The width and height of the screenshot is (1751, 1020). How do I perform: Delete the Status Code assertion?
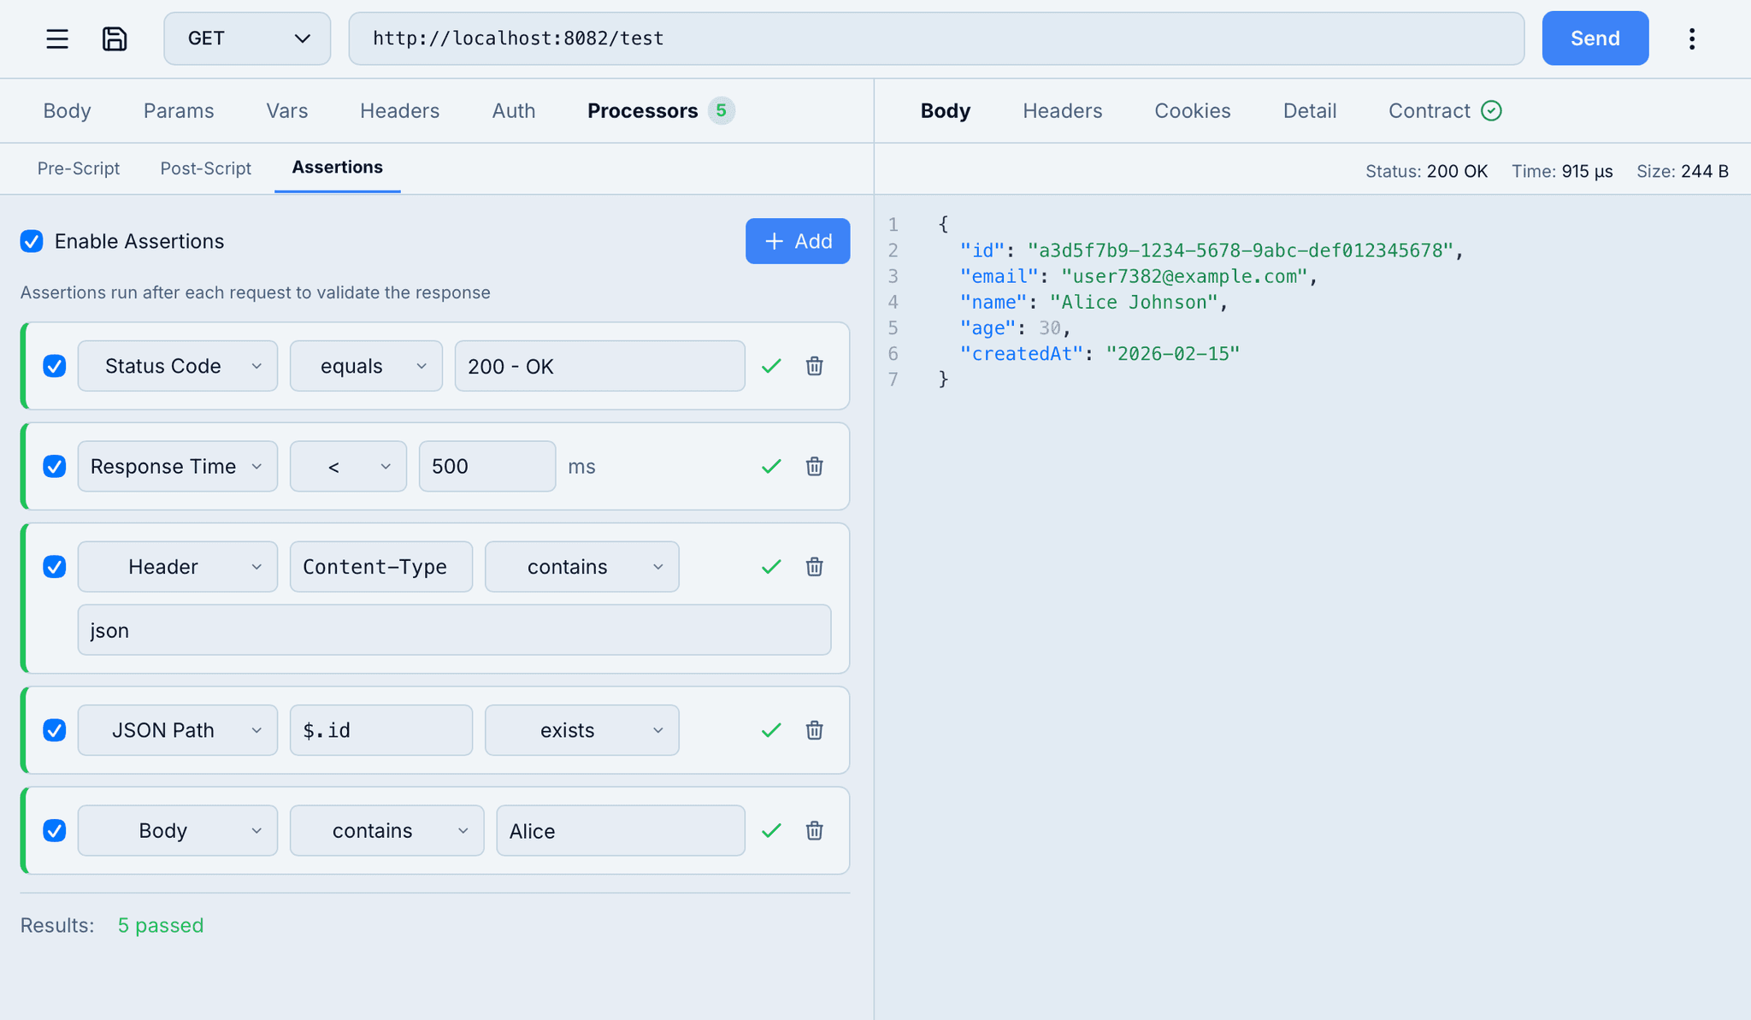tap(814, 366)
